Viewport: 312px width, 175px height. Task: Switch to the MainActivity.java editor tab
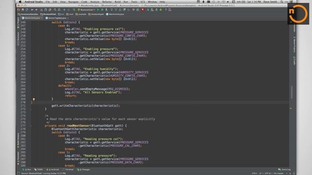click(32, 18)
